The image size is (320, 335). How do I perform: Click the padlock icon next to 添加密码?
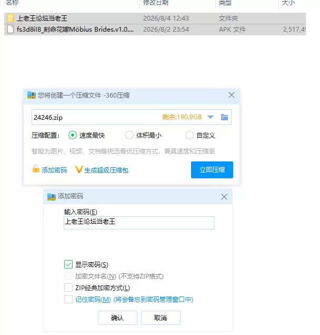[x=36, y=169]
